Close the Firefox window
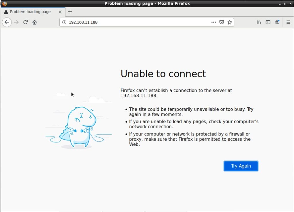 tap(291, 3)
